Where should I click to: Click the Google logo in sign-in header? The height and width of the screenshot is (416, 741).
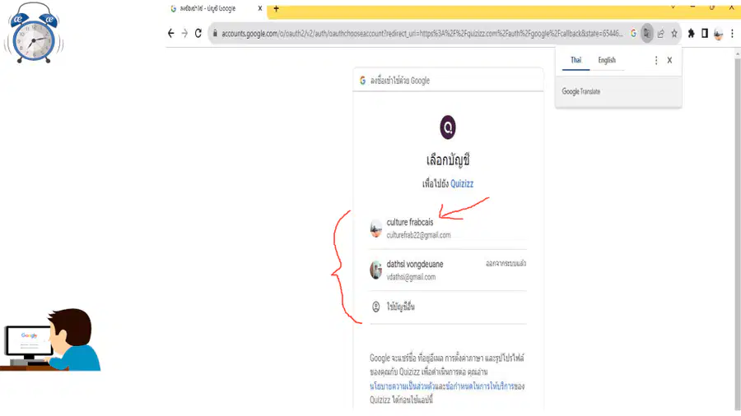coord(362,81)
